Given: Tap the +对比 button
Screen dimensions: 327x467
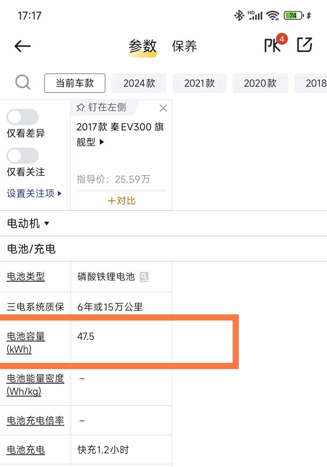Looking at the screenshot, I should coord(122,201).
